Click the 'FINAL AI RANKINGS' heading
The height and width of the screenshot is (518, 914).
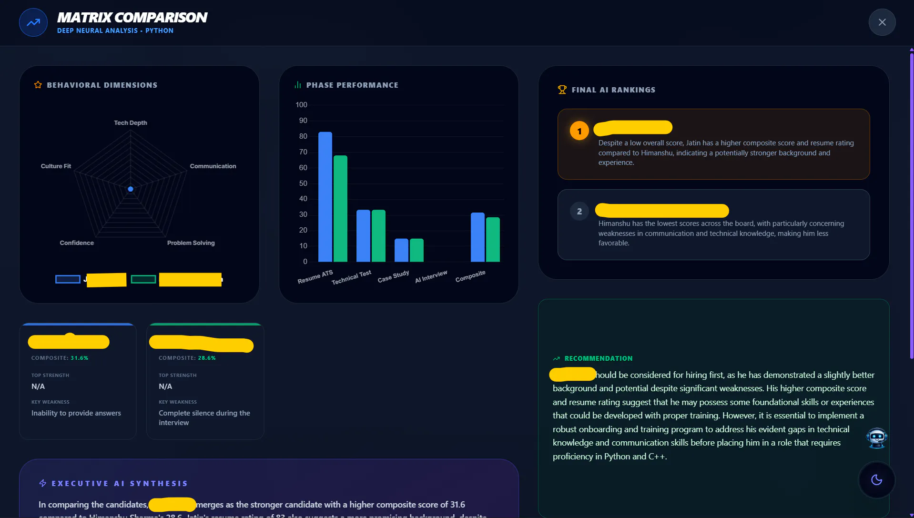613,90
